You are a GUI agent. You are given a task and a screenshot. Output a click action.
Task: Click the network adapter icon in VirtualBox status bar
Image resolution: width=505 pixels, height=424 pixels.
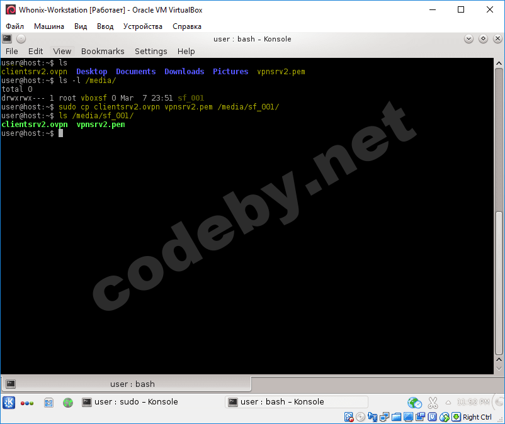click(383, 417)
